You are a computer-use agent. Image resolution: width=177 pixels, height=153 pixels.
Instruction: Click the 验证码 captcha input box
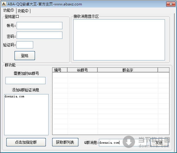click(x=25, y=45)
